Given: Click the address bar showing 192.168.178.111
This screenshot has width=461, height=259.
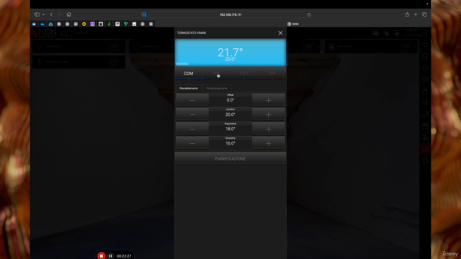Looking at the screenshot, I should coord(230,14).
